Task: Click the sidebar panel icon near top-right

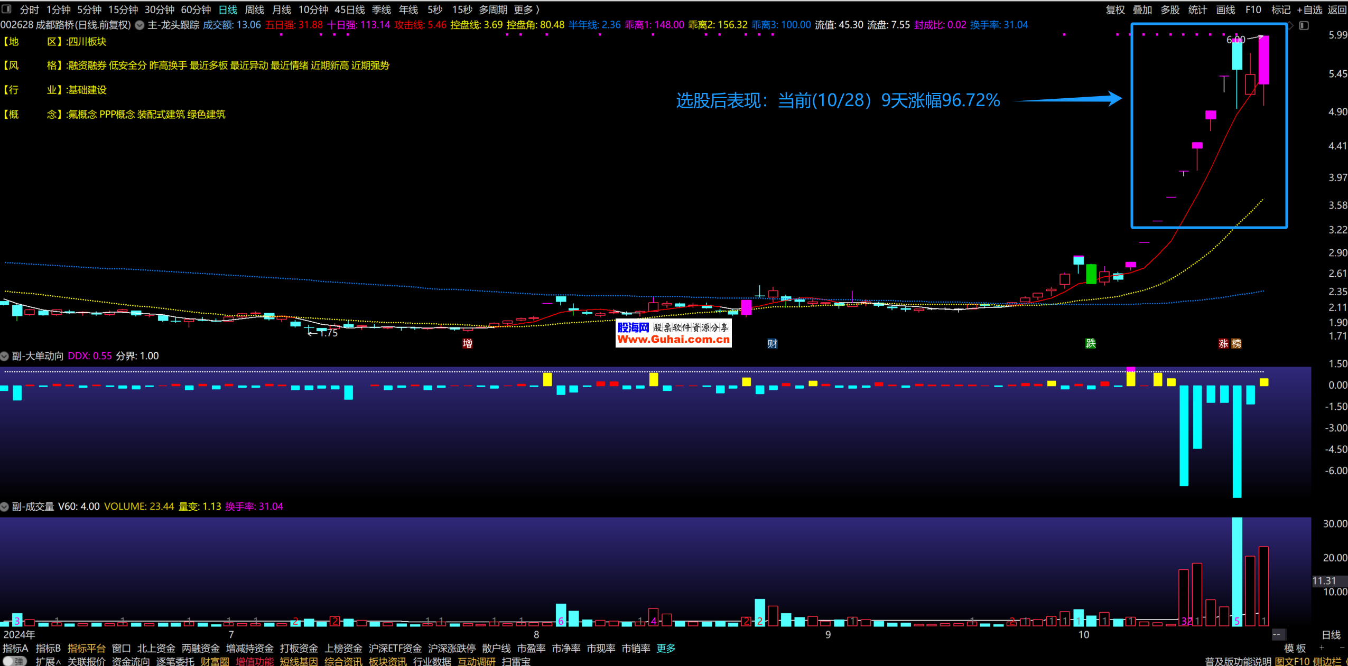Action: (x=1304, y=25)
